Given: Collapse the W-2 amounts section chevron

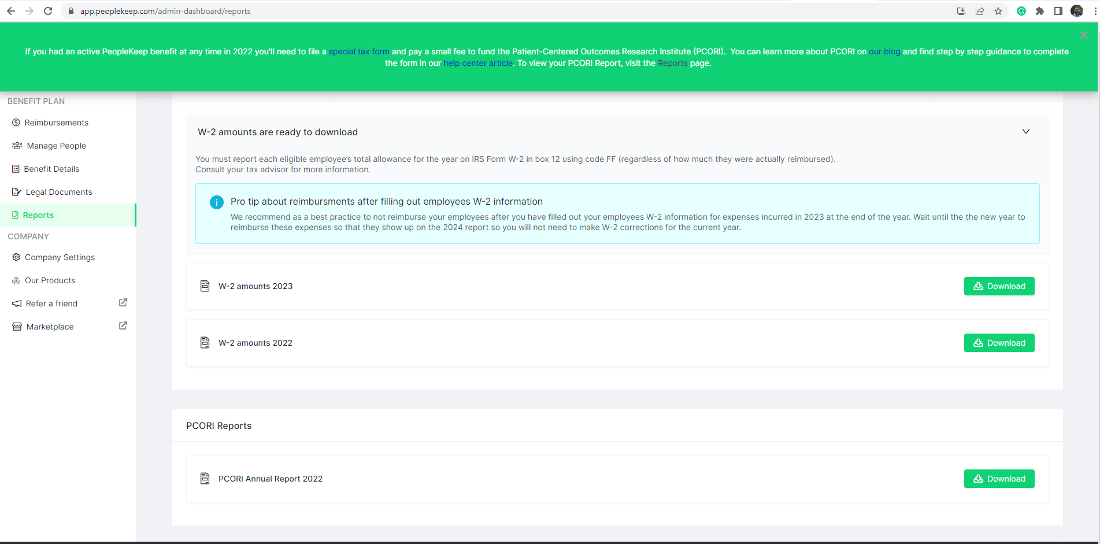Looking at the screenshot, I should click(x=1026, y=131).
